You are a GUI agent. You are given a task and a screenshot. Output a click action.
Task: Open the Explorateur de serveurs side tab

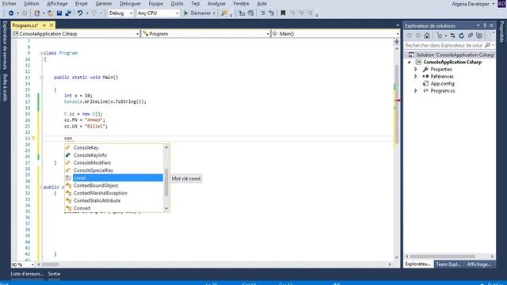click(5, 45)
